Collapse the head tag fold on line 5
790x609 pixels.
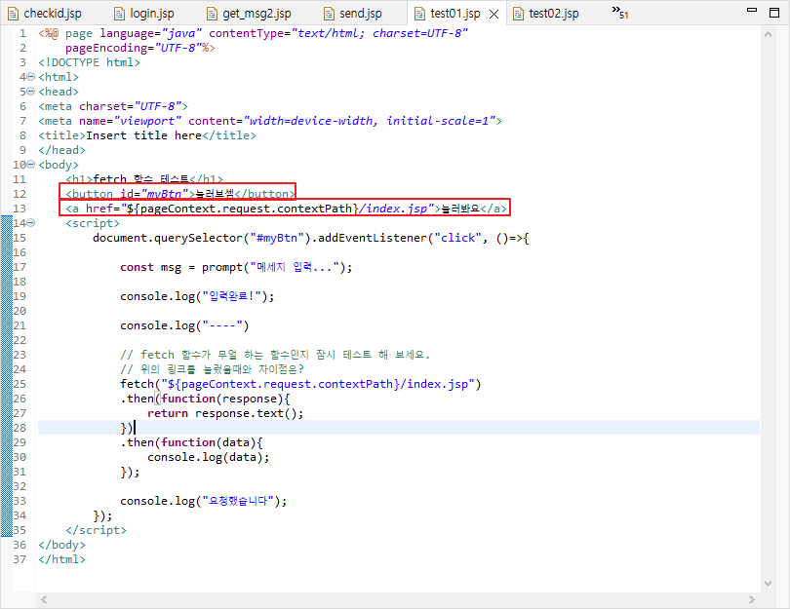pos(31,92)
